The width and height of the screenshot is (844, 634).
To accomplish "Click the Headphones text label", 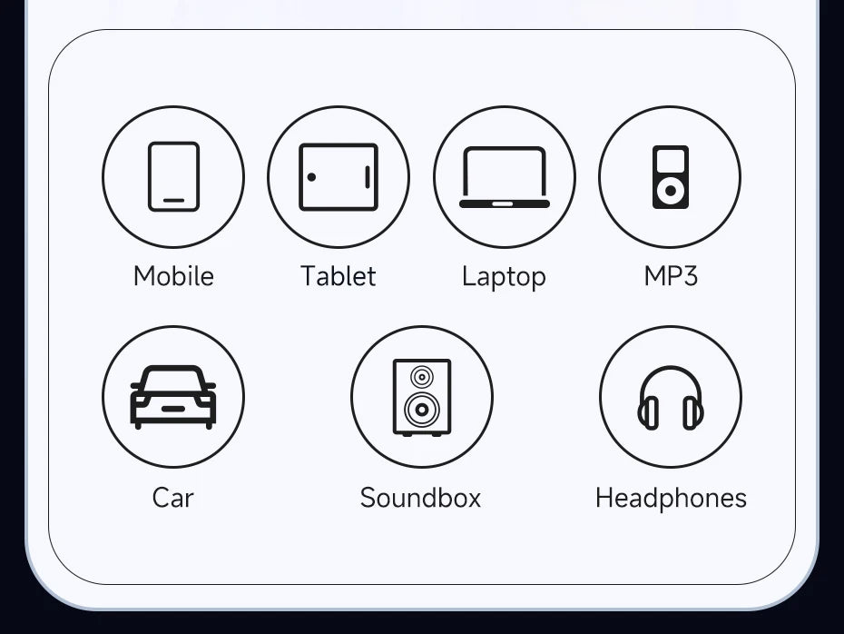I will (x=671, y=499).
